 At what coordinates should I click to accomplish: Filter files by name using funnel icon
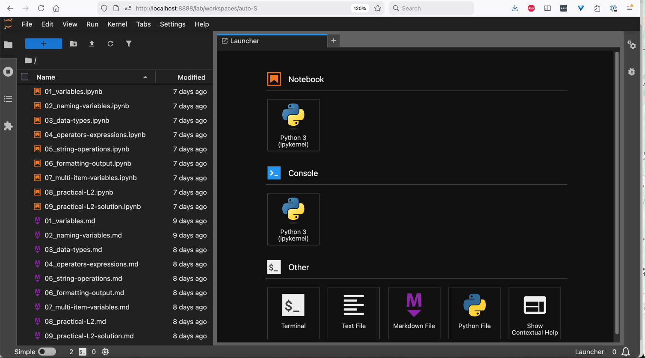click(129, 44)
